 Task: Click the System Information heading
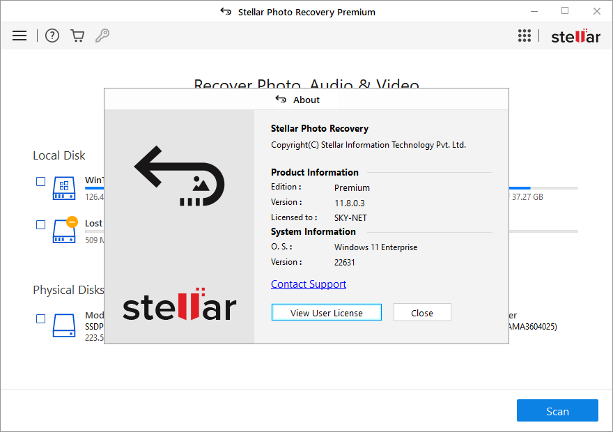(313, 232)
